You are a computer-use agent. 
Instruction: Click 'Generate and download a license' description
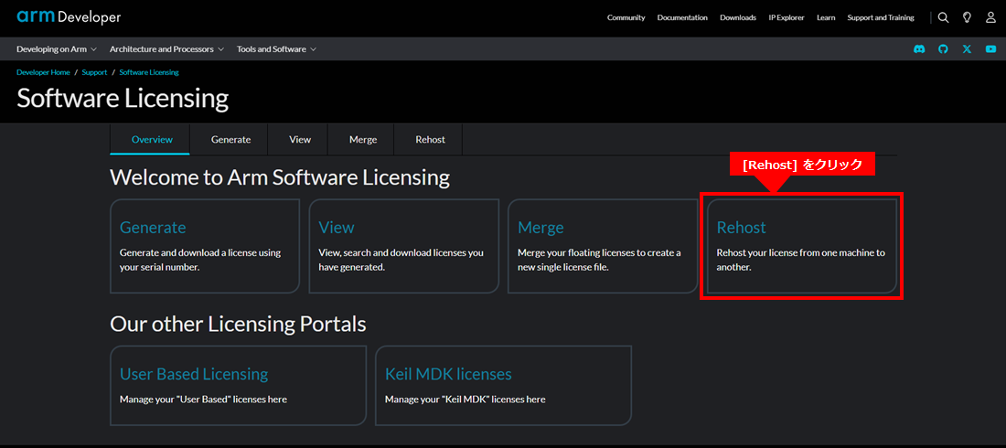200,260
